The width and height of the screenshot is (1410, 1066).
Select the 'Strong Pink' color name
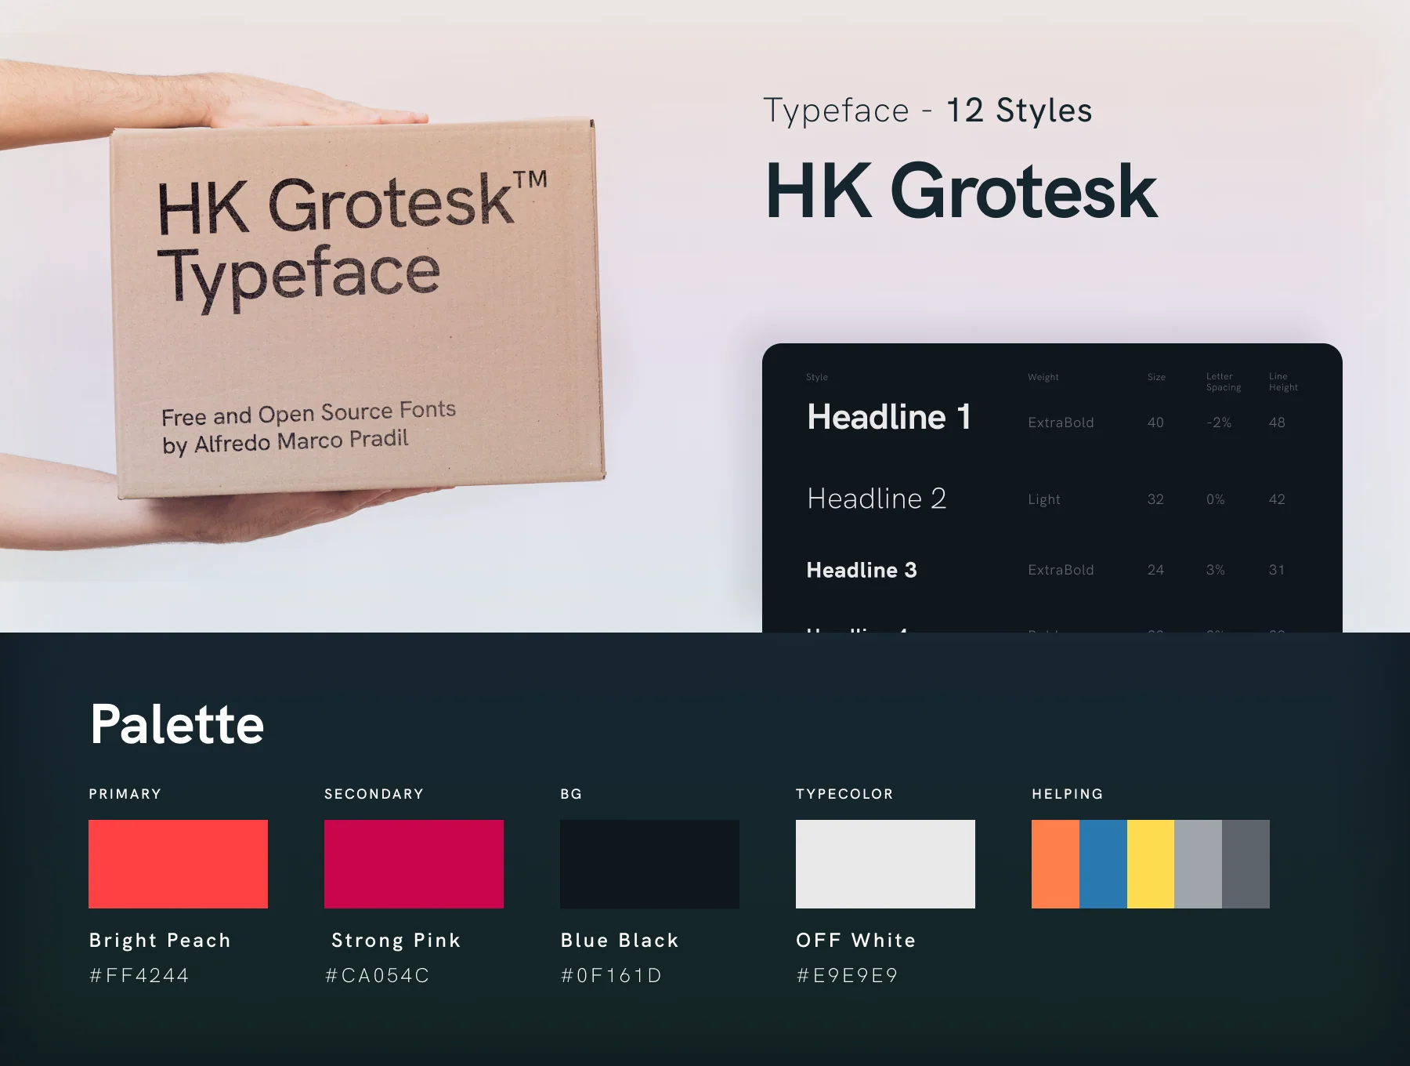(x=396, y=940)
